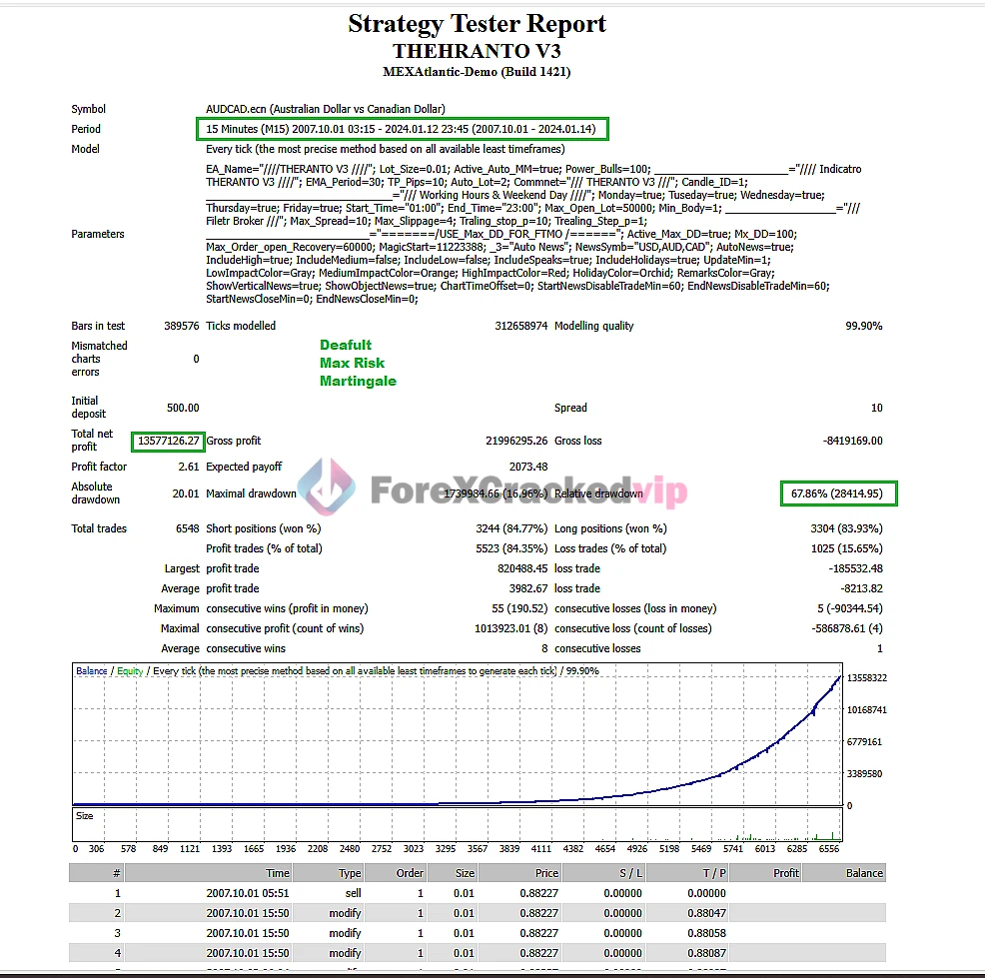Screen dimensions: 985x978
Task: Click the highlighted Relative drawdown percentage box
Action: [837, 493]
